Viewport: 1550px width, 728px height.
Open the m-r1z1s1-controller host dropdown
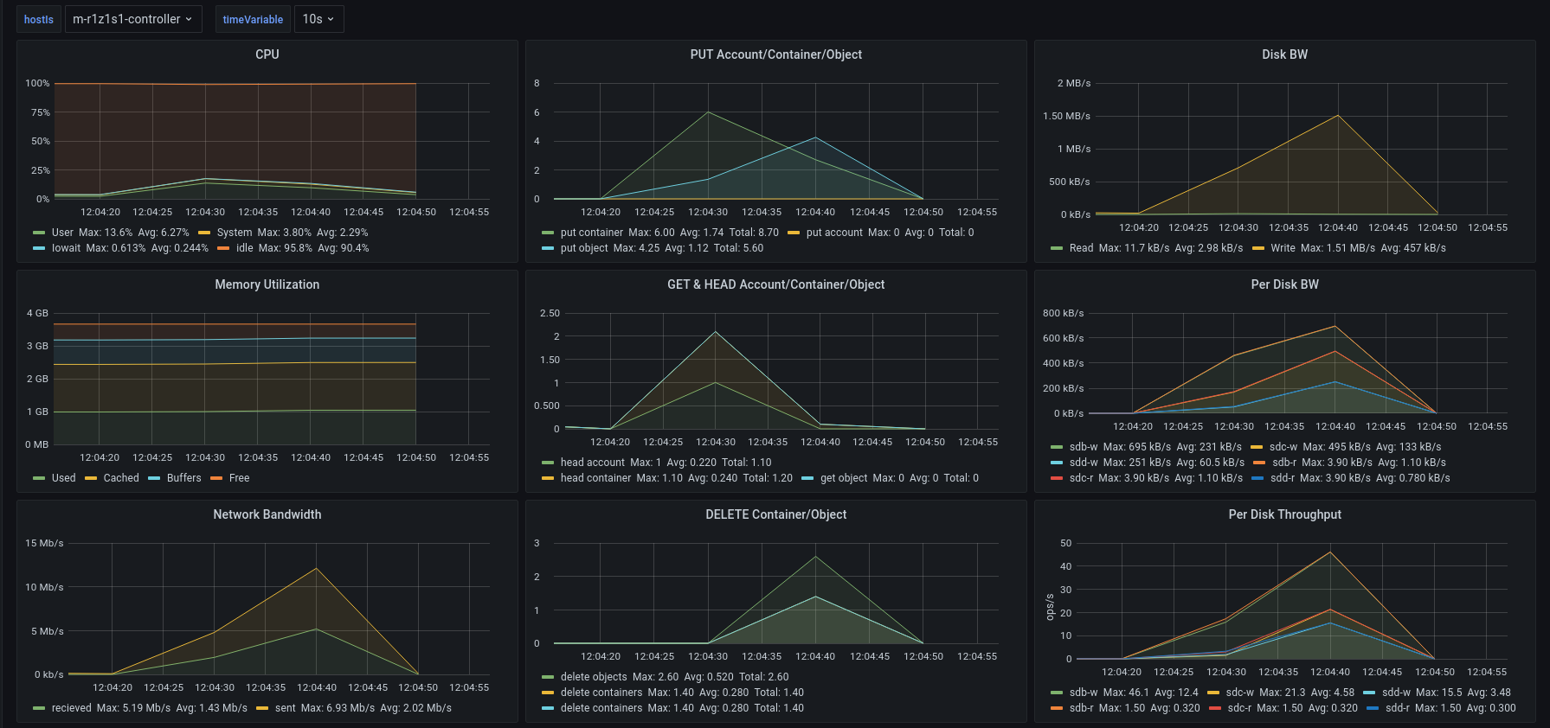[132, 19]
